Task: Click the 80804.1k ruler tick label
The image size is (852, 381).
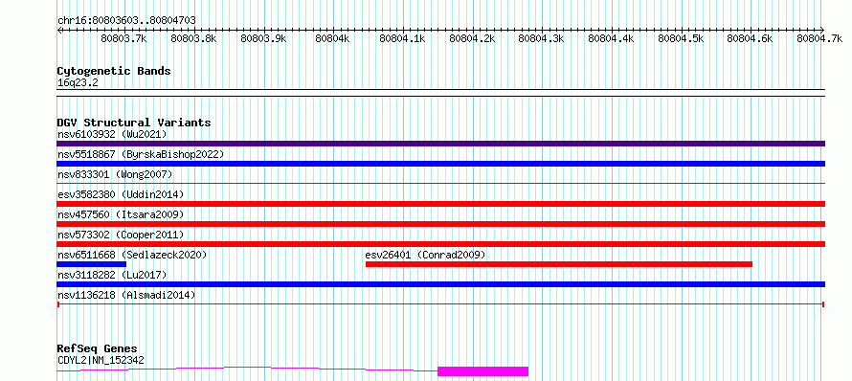Action: click(402, 38)
